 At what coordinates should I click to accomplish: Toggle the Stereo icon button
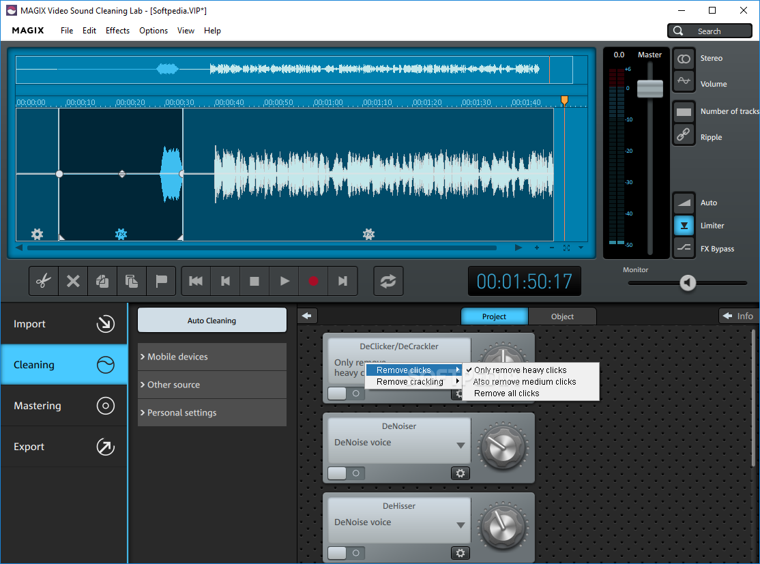[x=684, y=59]
